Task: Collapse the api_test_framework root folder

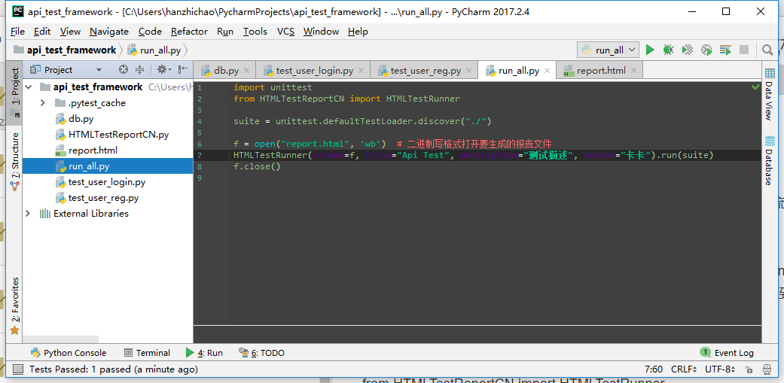Action: (x=29, y=87)
